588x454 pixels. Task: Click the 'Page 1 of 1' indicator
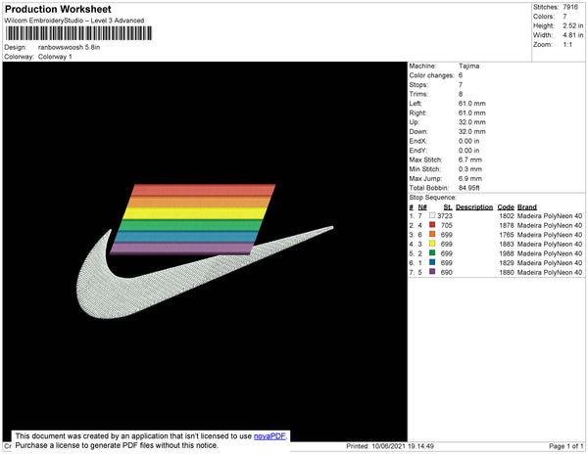[x=565, y=446]
